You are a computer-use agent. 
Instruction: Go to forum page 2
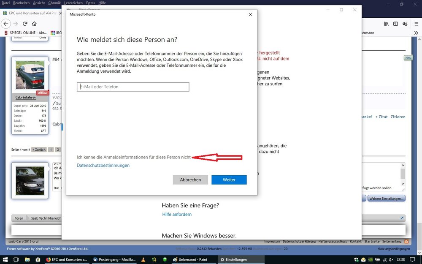point(57,150)
